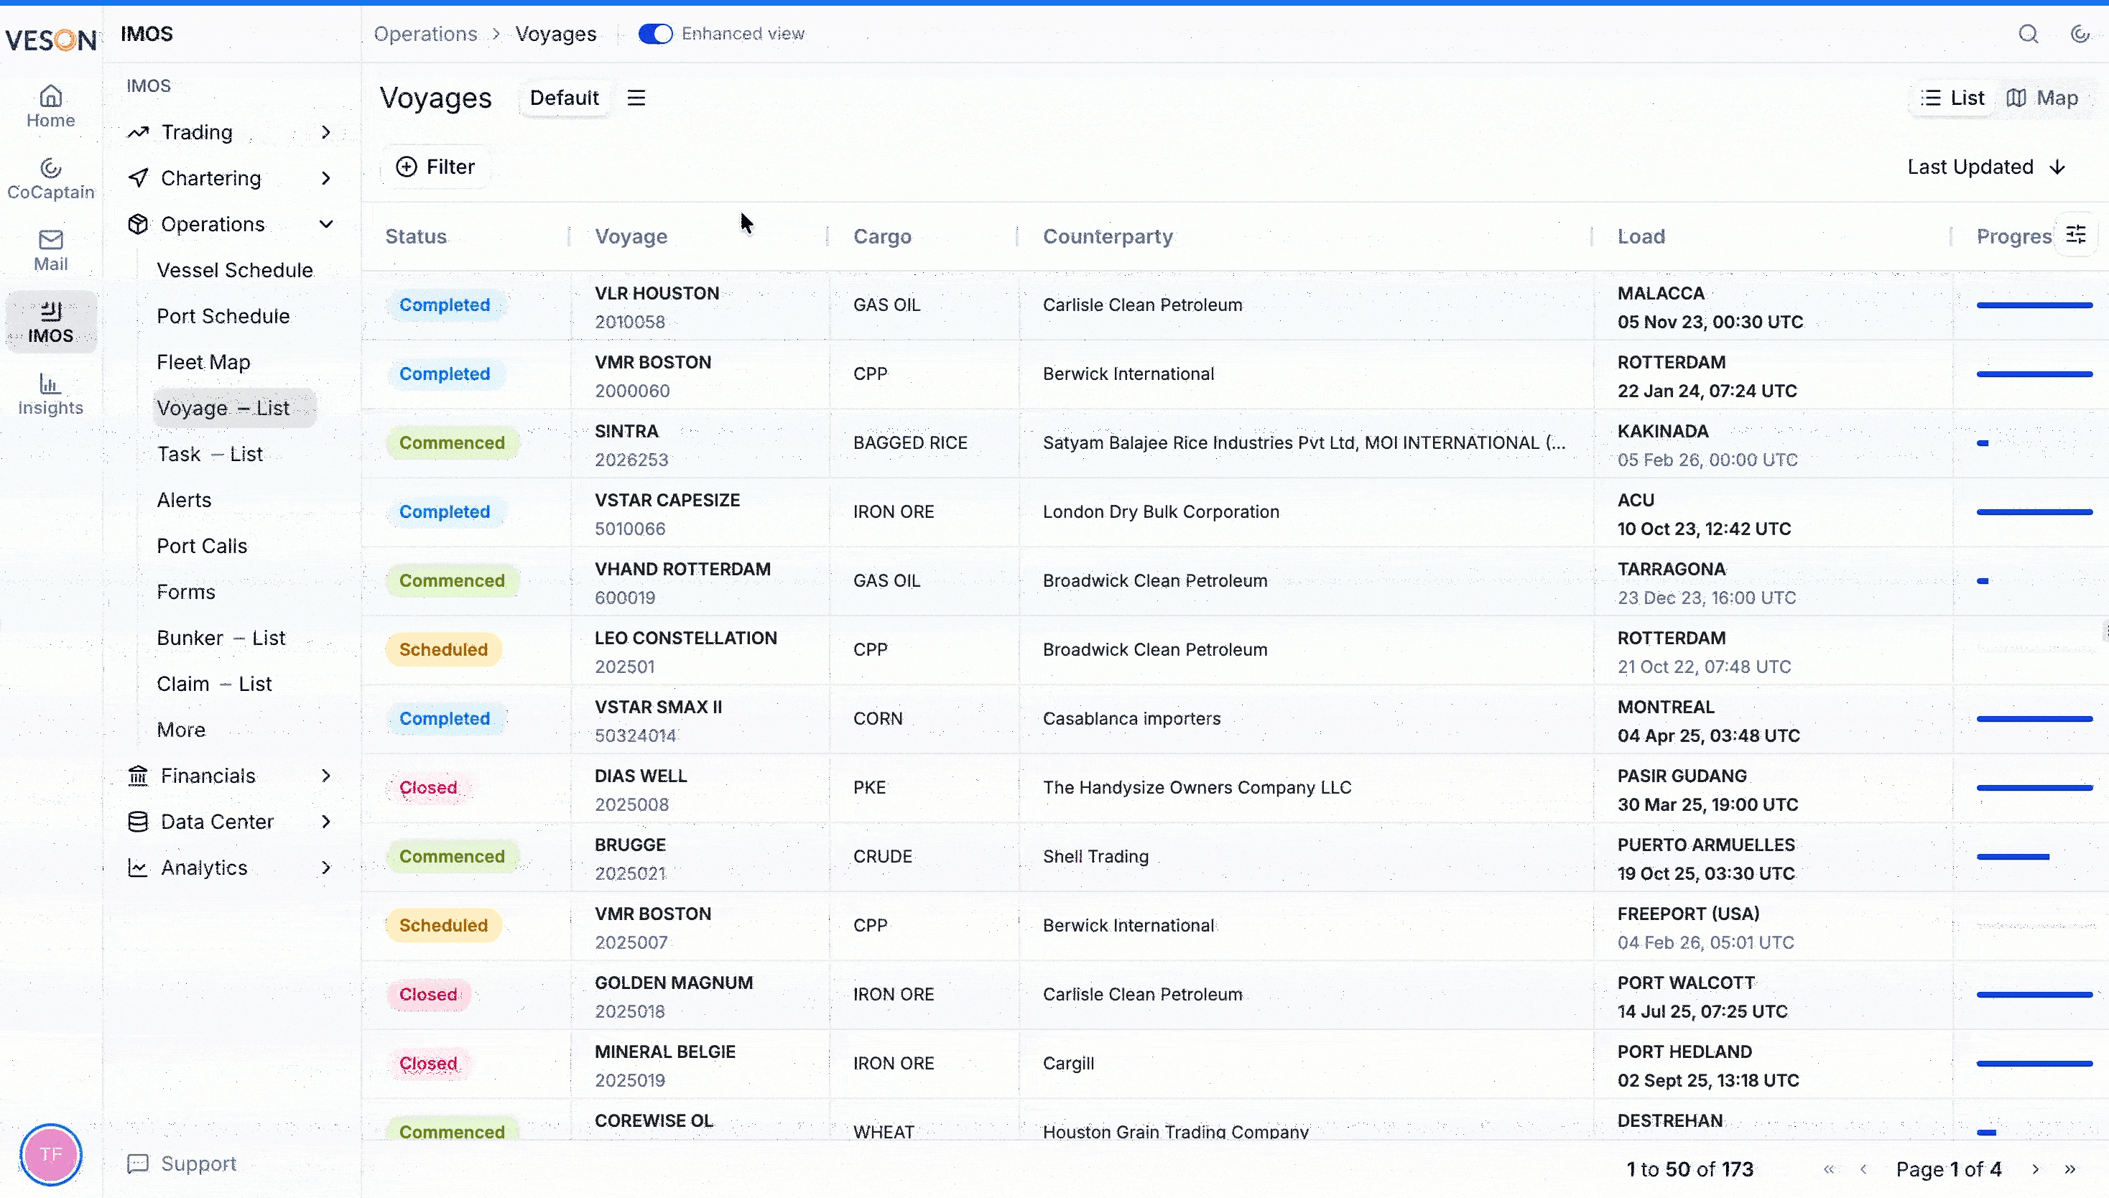Screen dimensions: 2109x1198
Task: Click the Support chat bubble icon
Action: (138, 1164)
